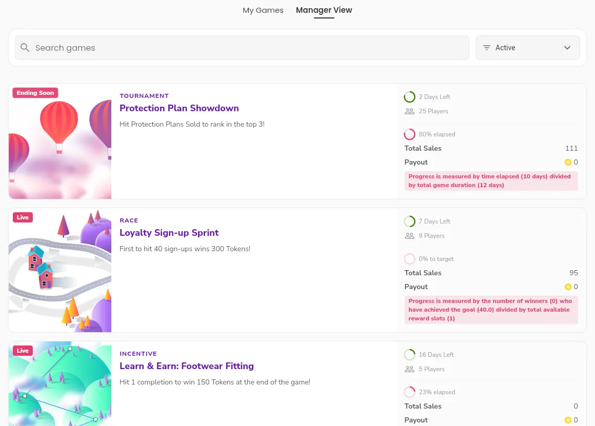
Task: Click 'Hit 1 completion to win 150 Tokens' description
Action: coord(215,382)
